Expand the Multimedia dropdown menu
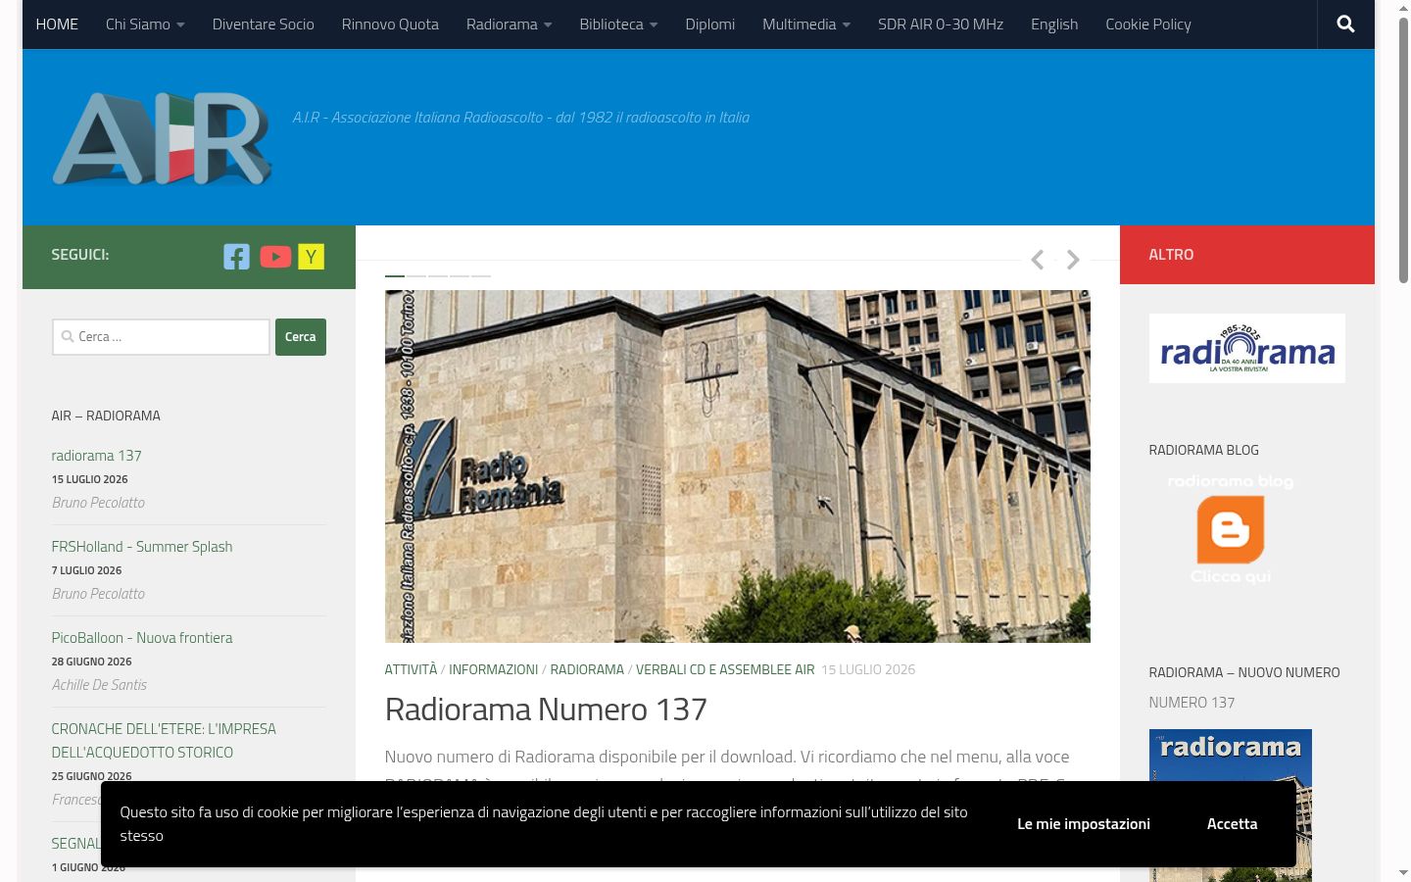This screenshot has width=1411, height=882. (x=806, y=24)
